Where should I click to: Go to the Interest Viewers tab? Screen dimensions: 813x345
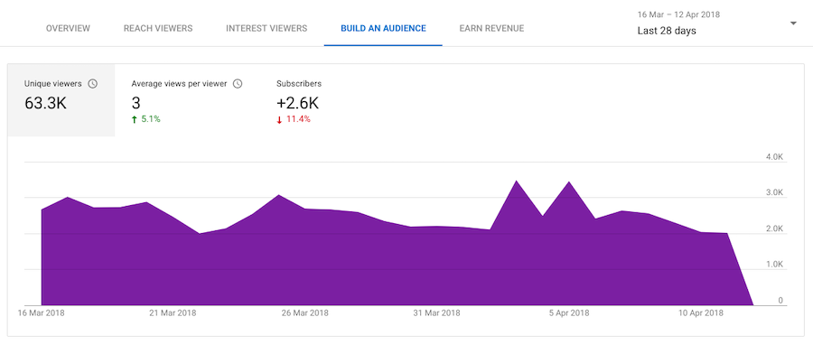click(x=266, y=29)
